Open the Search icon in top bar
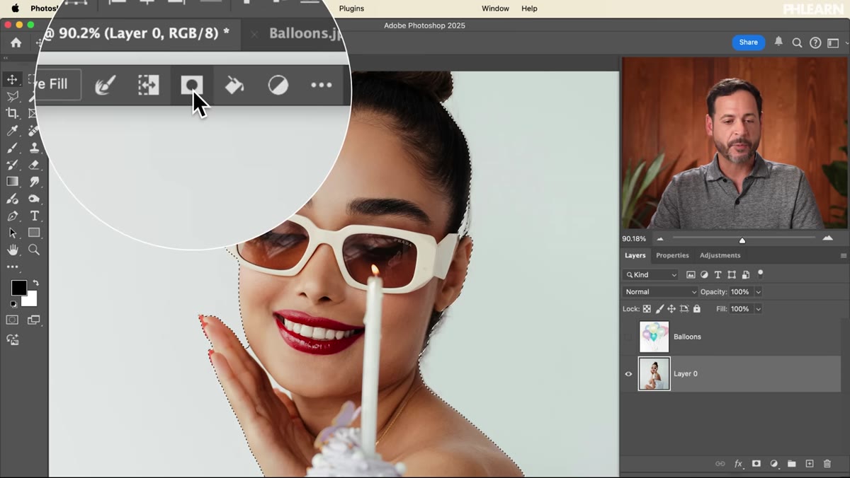The width and height of the screenshot is (850, 478). tap(797, 42)
